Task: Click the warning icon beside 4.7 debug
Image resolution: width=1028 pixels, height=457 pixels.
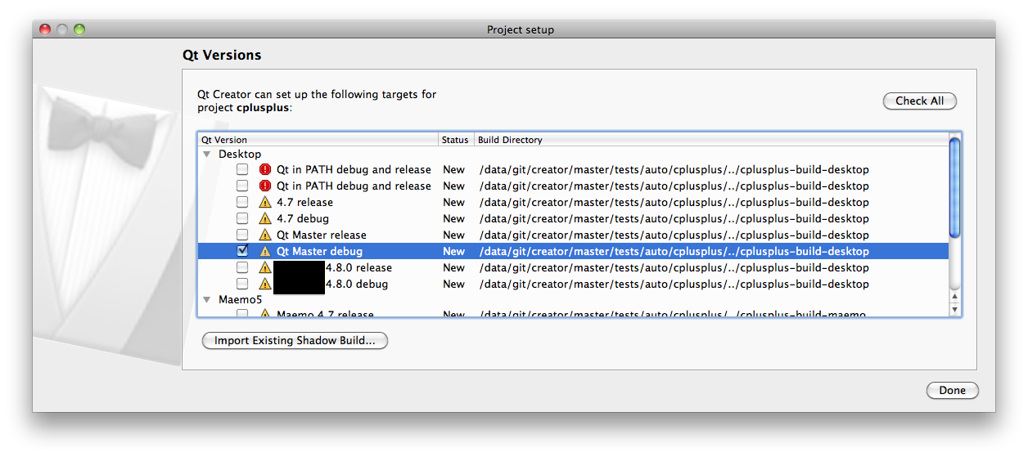Action: pos(264,218)
